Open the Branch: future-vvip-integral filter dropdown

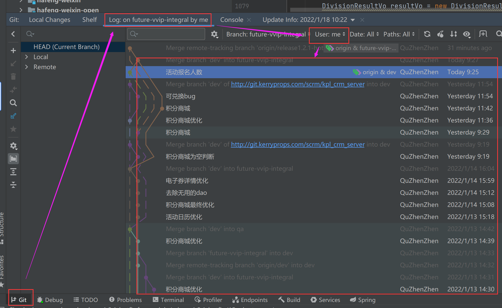[x=268, y=34]
